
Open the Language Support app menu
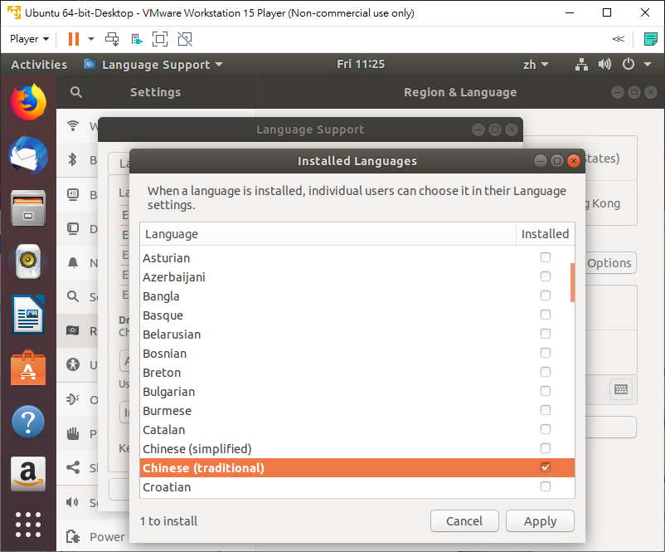153,65
